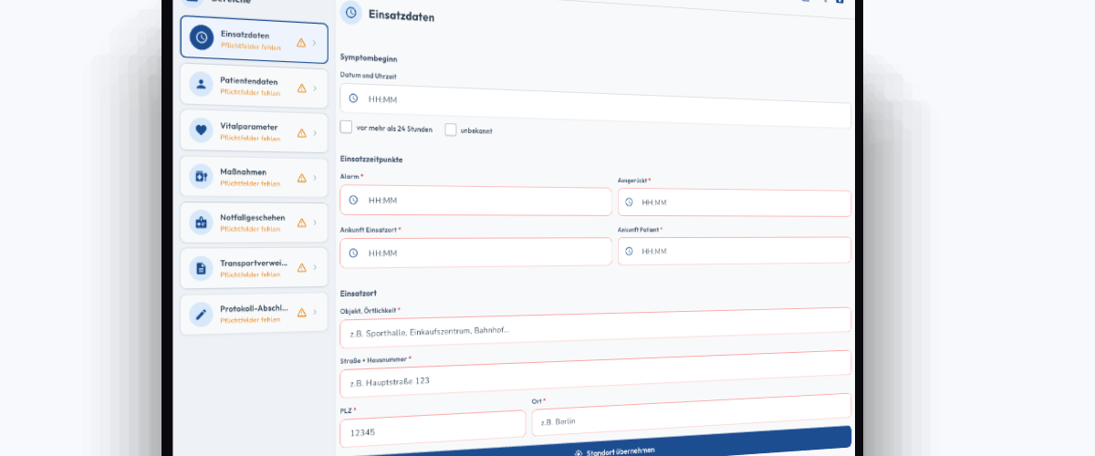
Task: Open the Notfallgeschehen section label
Action: 253,218
